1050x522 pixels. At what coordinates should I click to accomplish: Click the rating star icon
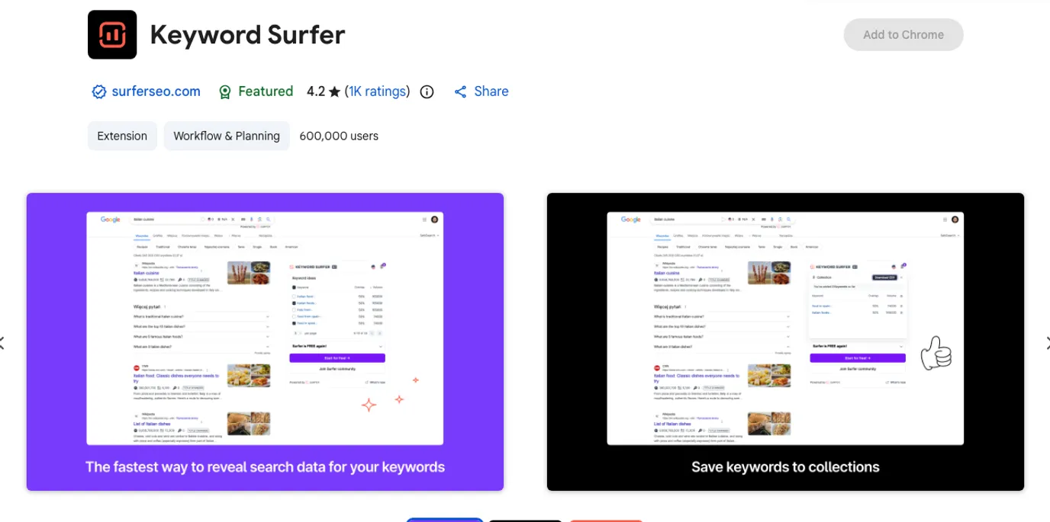(x=334, y=92)
